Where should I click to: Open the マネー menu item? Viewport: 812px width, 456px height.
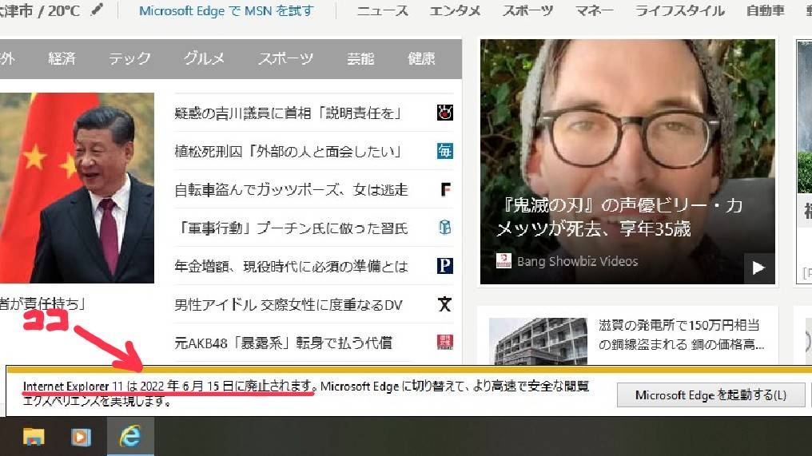(594, 11)
